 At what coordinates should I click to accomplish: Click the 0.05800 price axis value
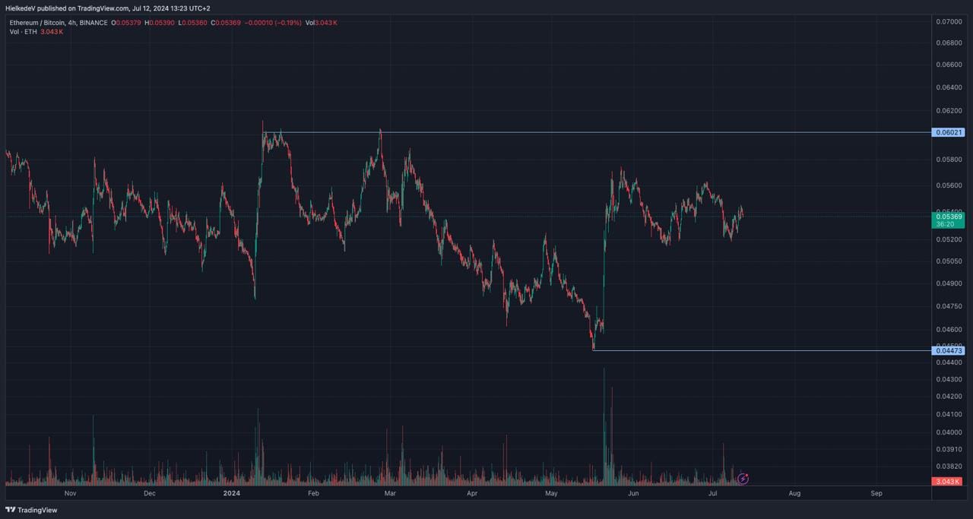[x=949, y=160]
